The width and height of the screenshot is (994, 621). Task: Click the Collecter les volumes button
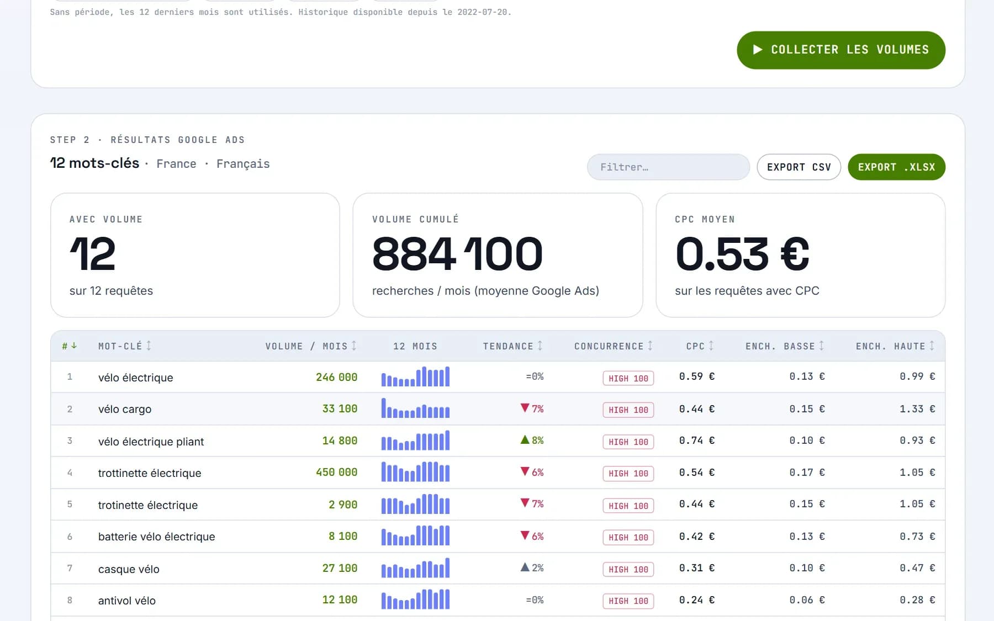point(840,50)
